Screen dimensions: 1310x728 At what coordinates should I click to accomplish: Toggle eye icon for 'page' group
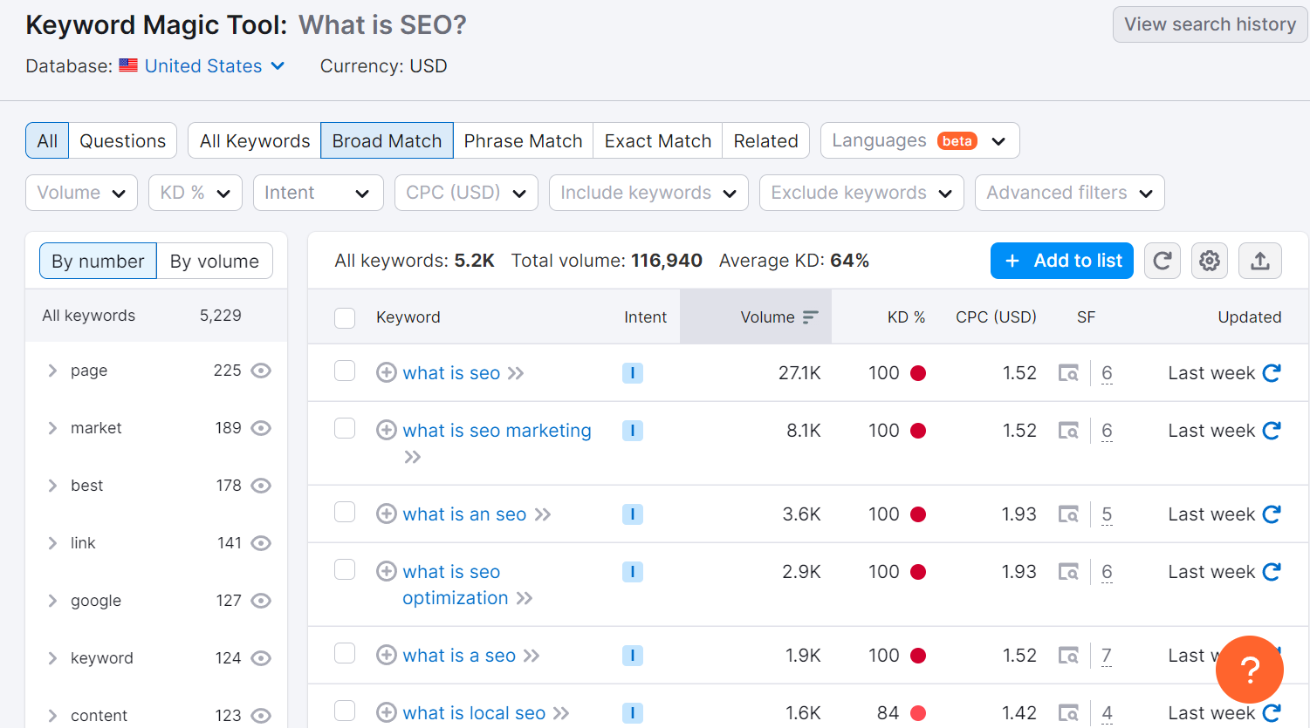[x=261, y=371]
